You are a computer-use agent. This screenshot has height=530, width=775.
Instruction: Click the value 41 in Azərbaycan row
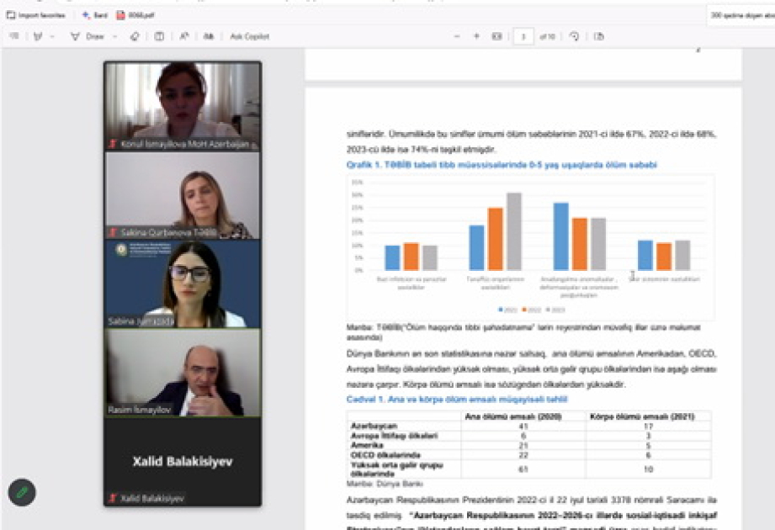(x=523, y=426)
